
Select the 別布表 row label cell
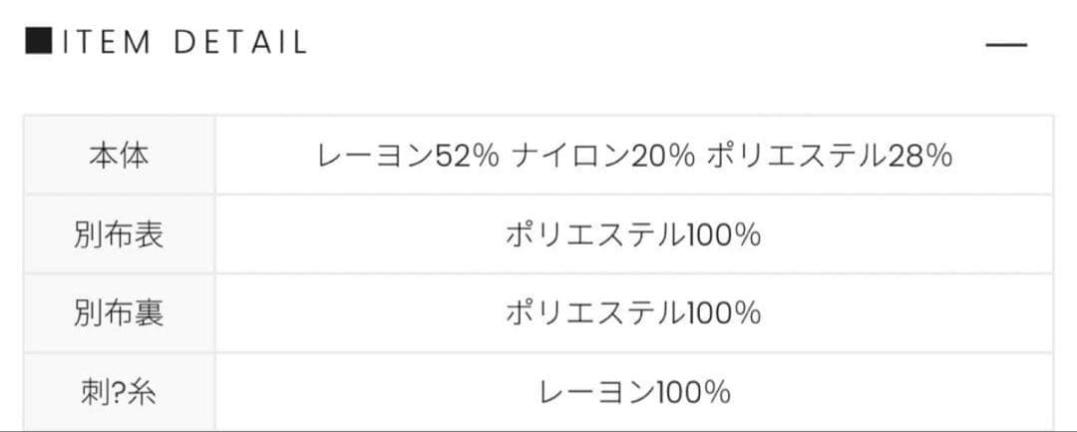(x=119, y=235)
